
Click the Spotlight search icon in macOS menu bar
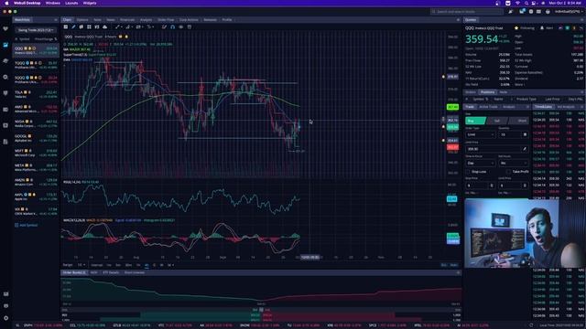tap(526, 3)
